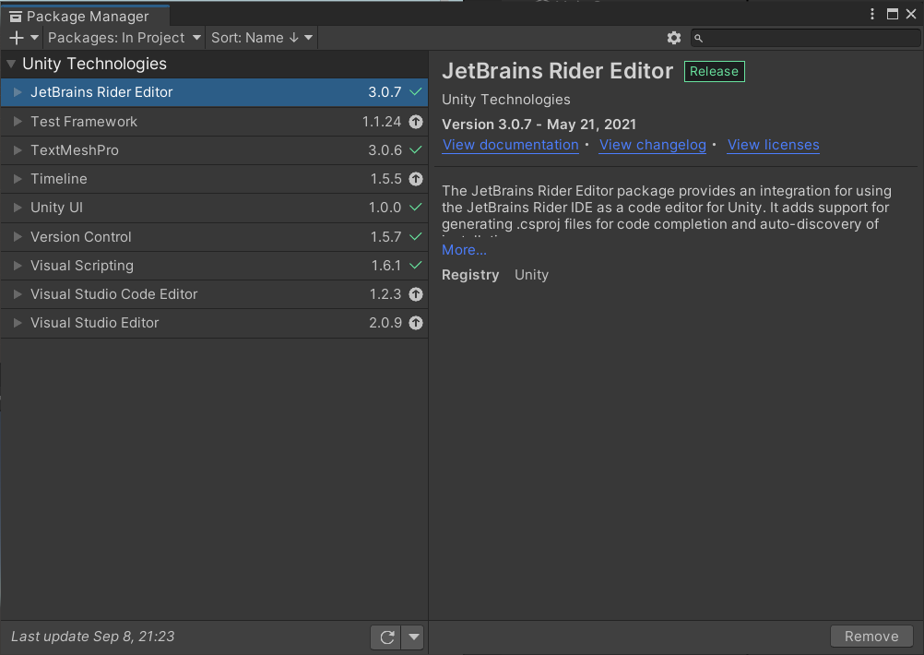Select the Timeline package row
The width and height of the screenshot is (924, 655).
coord(215,179)
